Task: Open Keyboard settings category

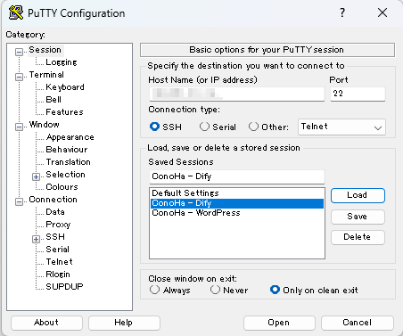Action: (x=65, y=87)
